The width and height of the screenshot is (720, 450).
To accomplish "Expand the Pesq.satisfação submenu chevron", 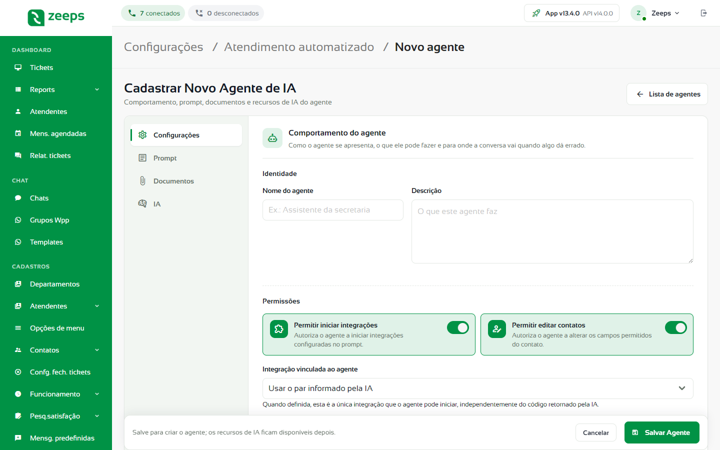I will click(x=97, y=416).
